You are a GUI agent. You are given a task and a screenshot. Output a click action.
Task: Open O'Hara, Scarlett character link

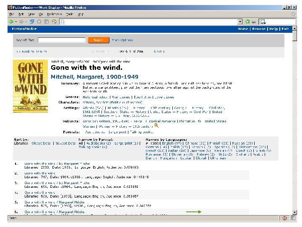[112, 102]
